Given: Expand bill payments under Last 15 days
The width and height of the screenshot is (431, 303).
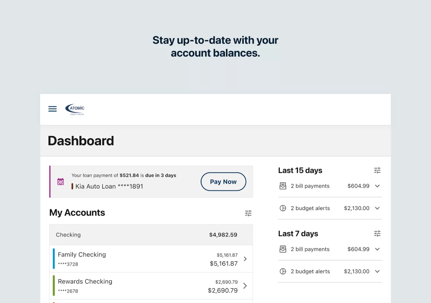Looking at the screenshot, I should coord(377,186).
